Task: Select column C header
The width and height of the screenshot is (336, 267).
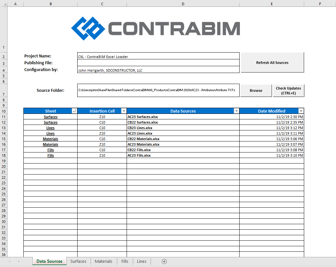Action: point(102,4)
